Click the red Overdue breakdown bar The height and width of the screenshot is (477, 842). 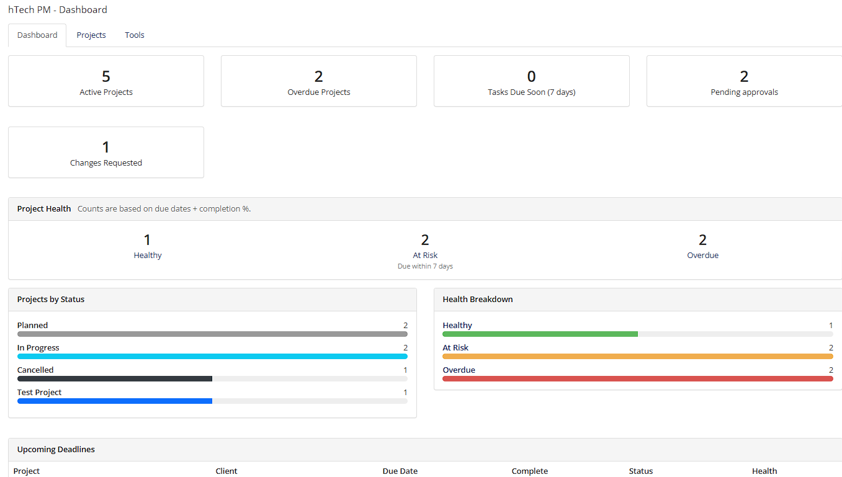click(637, 379)
